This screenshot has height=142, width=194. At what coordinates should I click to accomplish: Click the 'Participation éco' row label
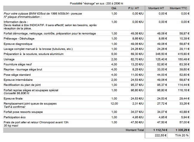(x=15, y=117)
